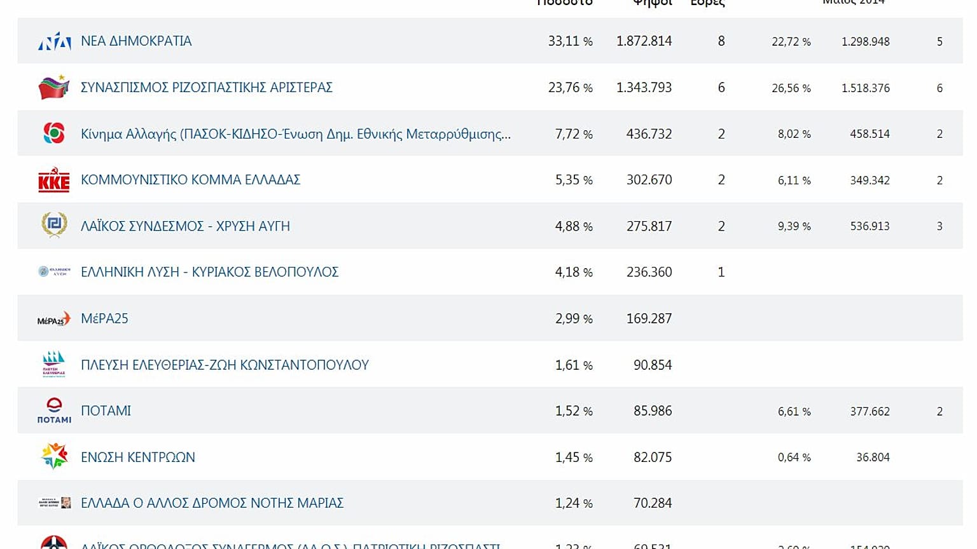Select percentage 4,18 % for Elliniki Lysi

574,272
